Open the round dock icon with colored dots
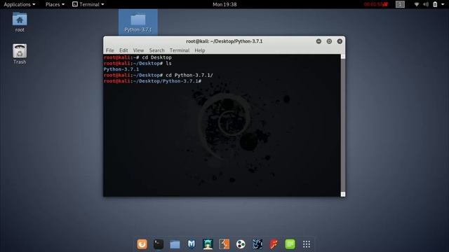The width and height of the screenshot is (449, 252). pos(241,244)
